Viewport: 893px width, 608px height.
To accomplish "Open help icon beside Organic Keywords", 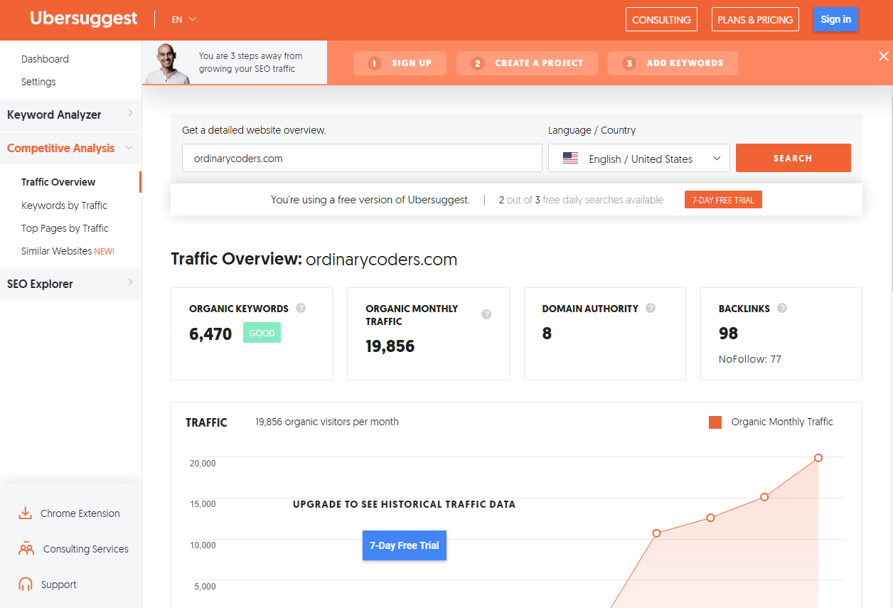I will [x=301, y=309].
